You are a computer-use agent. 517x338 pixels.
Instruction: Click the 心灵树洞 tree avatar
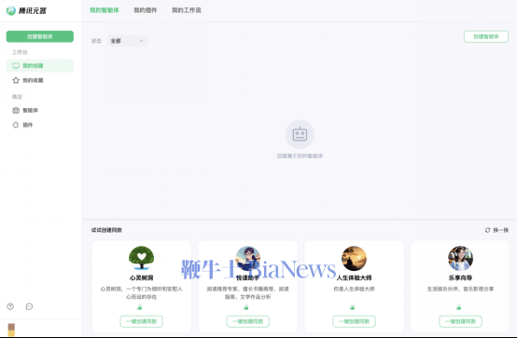click(x=142, y=258)
